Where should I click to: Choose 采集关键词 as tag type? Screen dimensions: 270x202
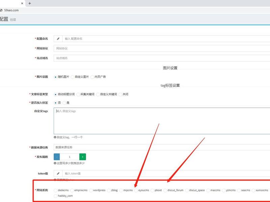(x=78, y=94)
